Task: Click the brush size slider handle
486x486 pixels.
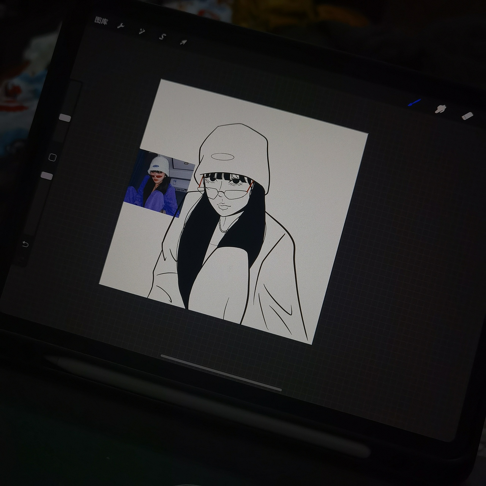Action: [65, 118]
